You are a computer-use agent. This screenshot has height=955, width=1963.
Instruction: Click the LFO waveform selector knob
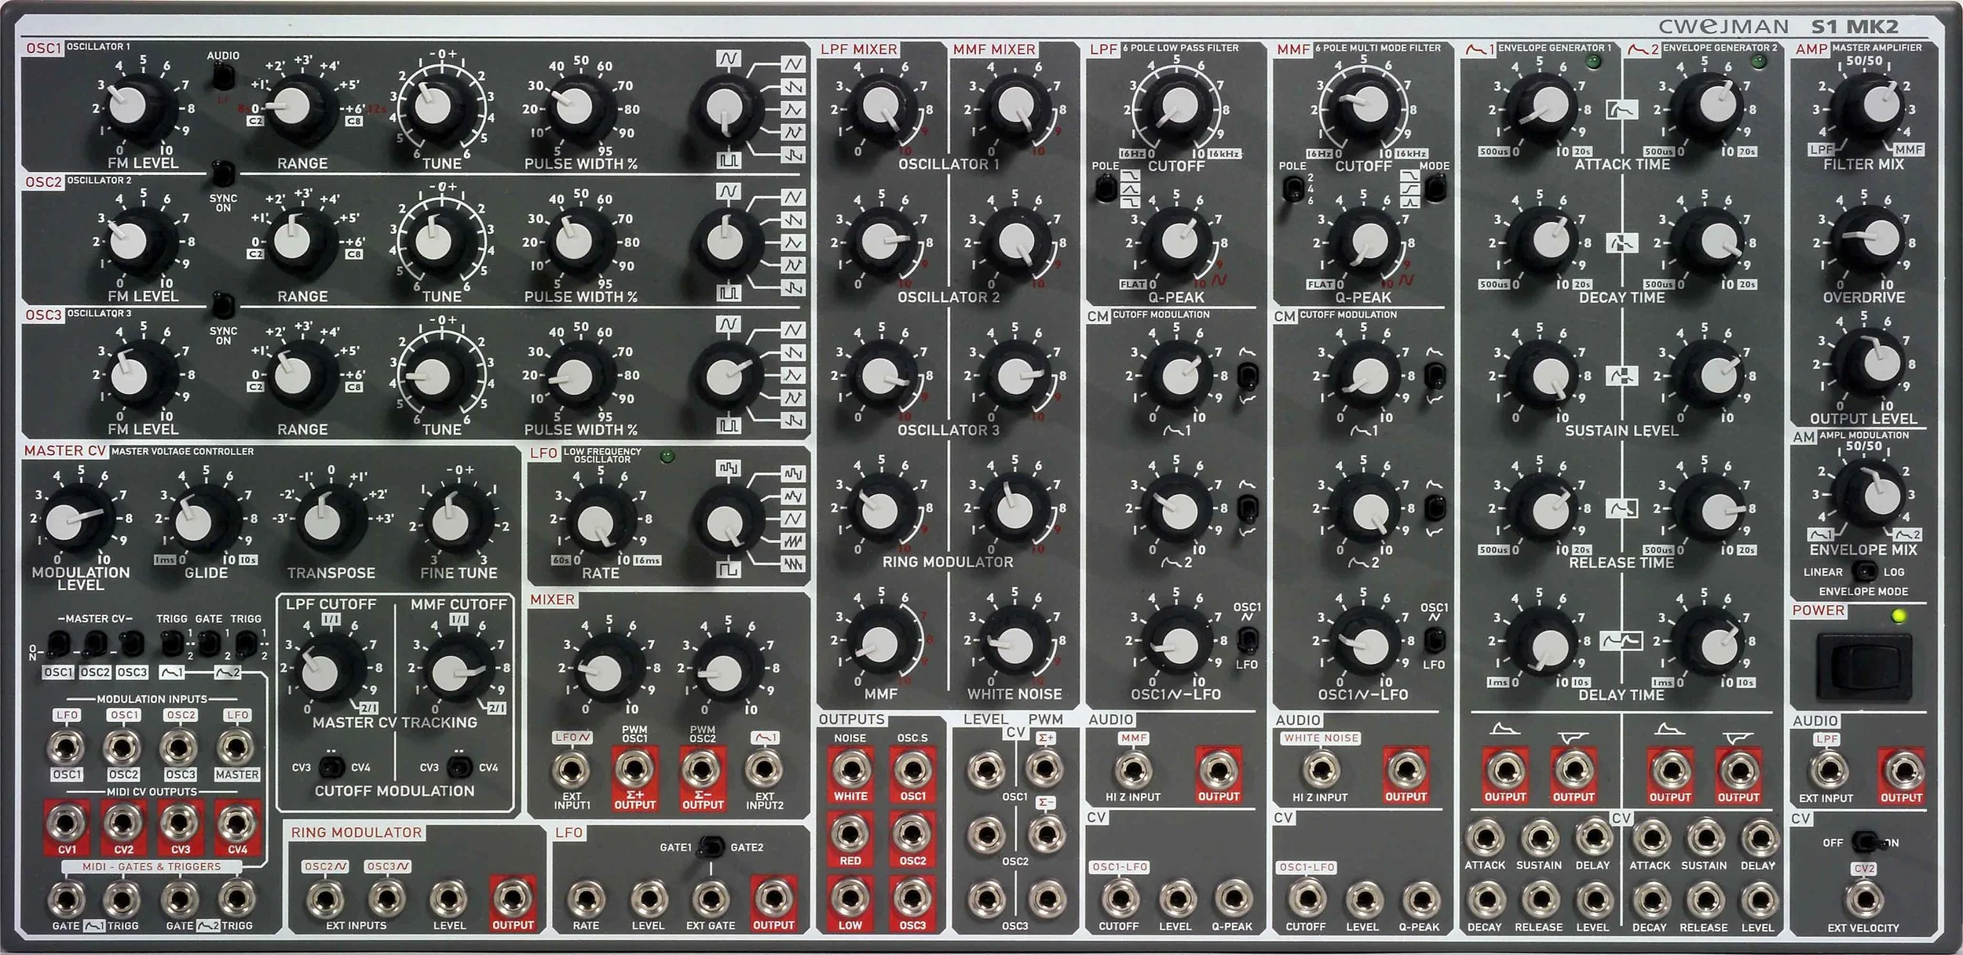(726, 522)
